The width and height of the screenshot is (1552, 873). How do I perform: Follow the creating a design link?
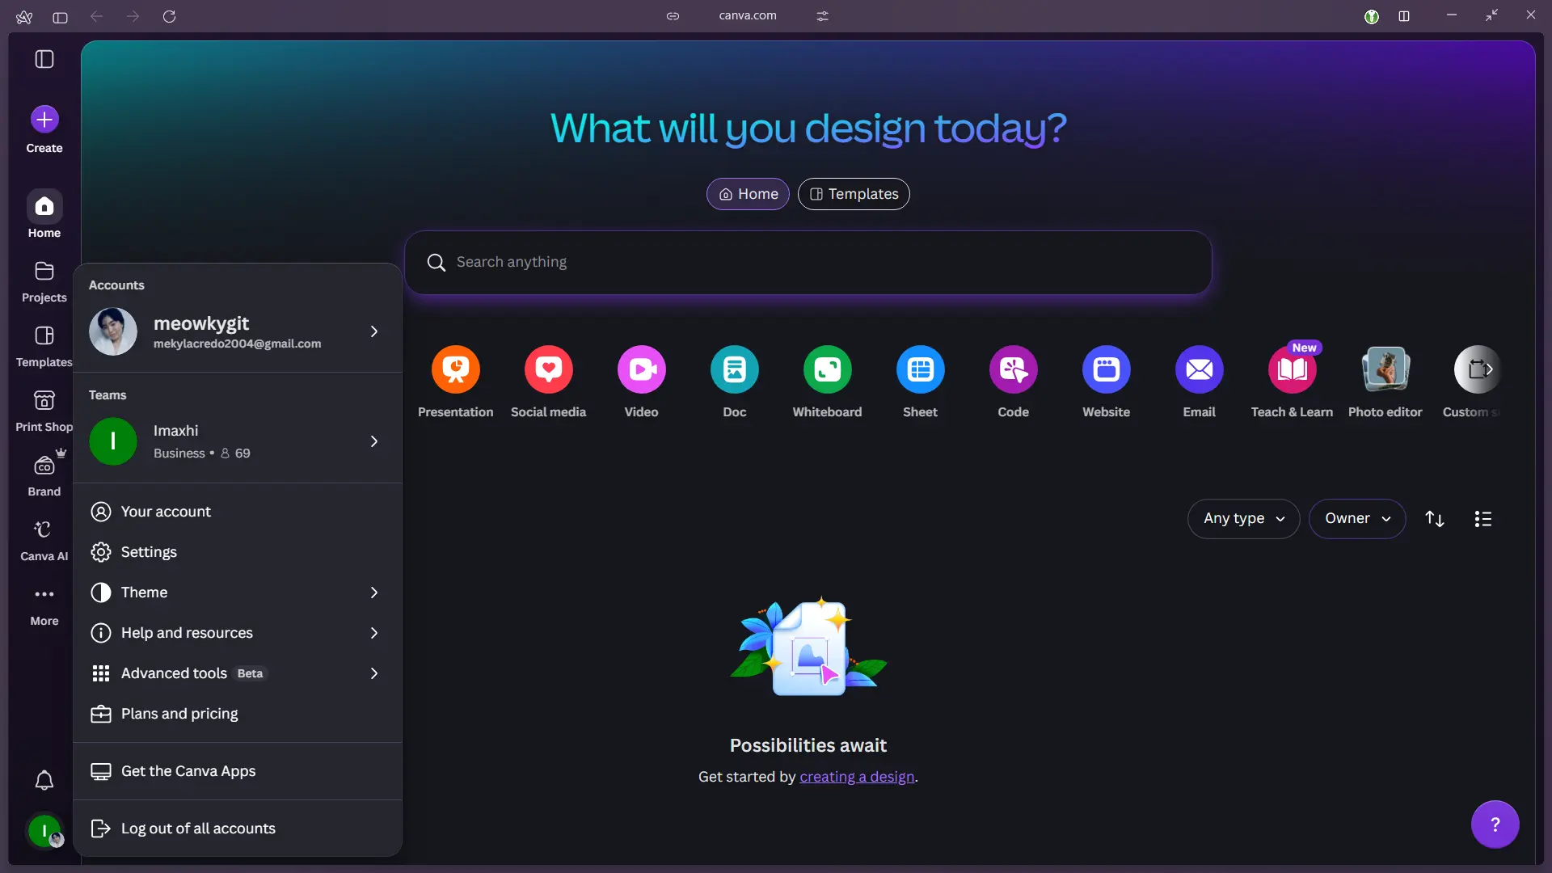click(857, 777)
